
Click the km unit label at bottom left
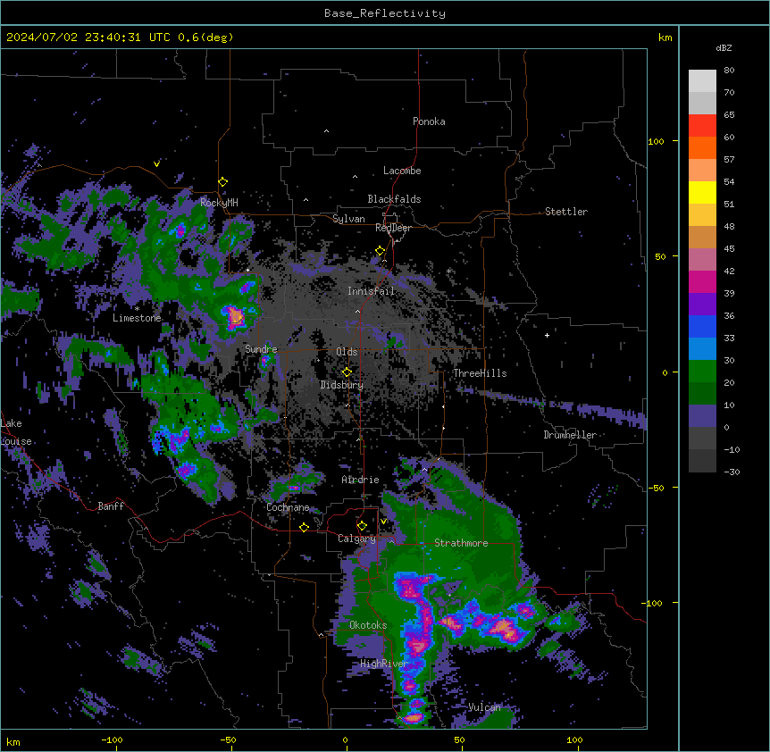13,741
